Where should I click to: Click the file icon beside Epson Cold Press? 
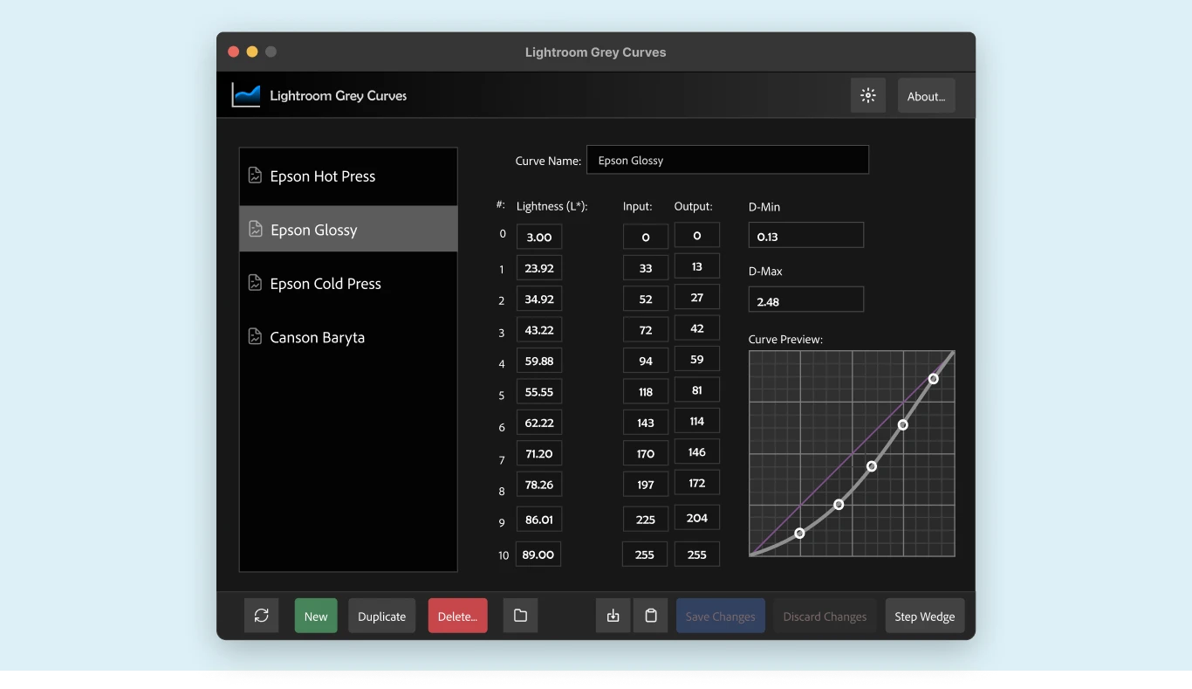[x=255, y=283]
